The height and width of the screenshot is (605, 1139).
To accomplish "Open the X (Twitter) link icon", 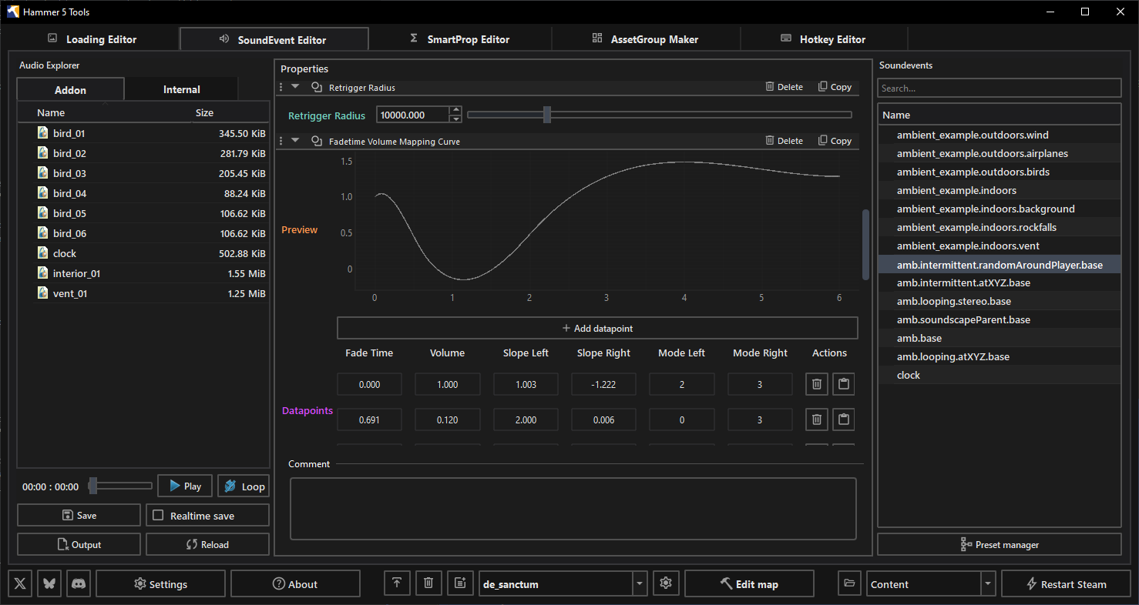I will tap(20, 583).
